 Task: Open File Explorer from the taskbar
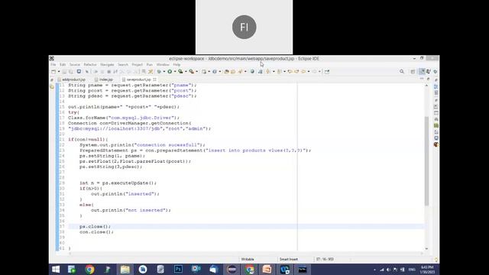pos(125,270)
